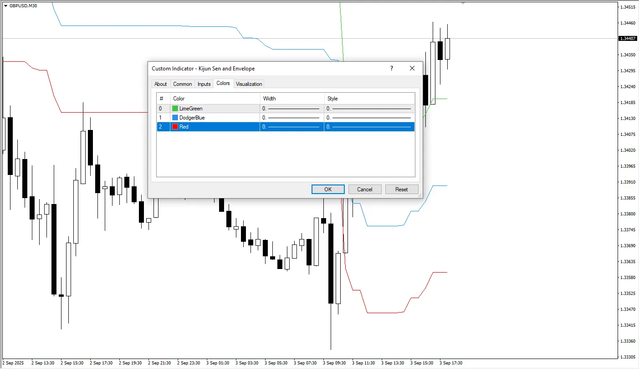Switch to the About tab

point(160,84)
